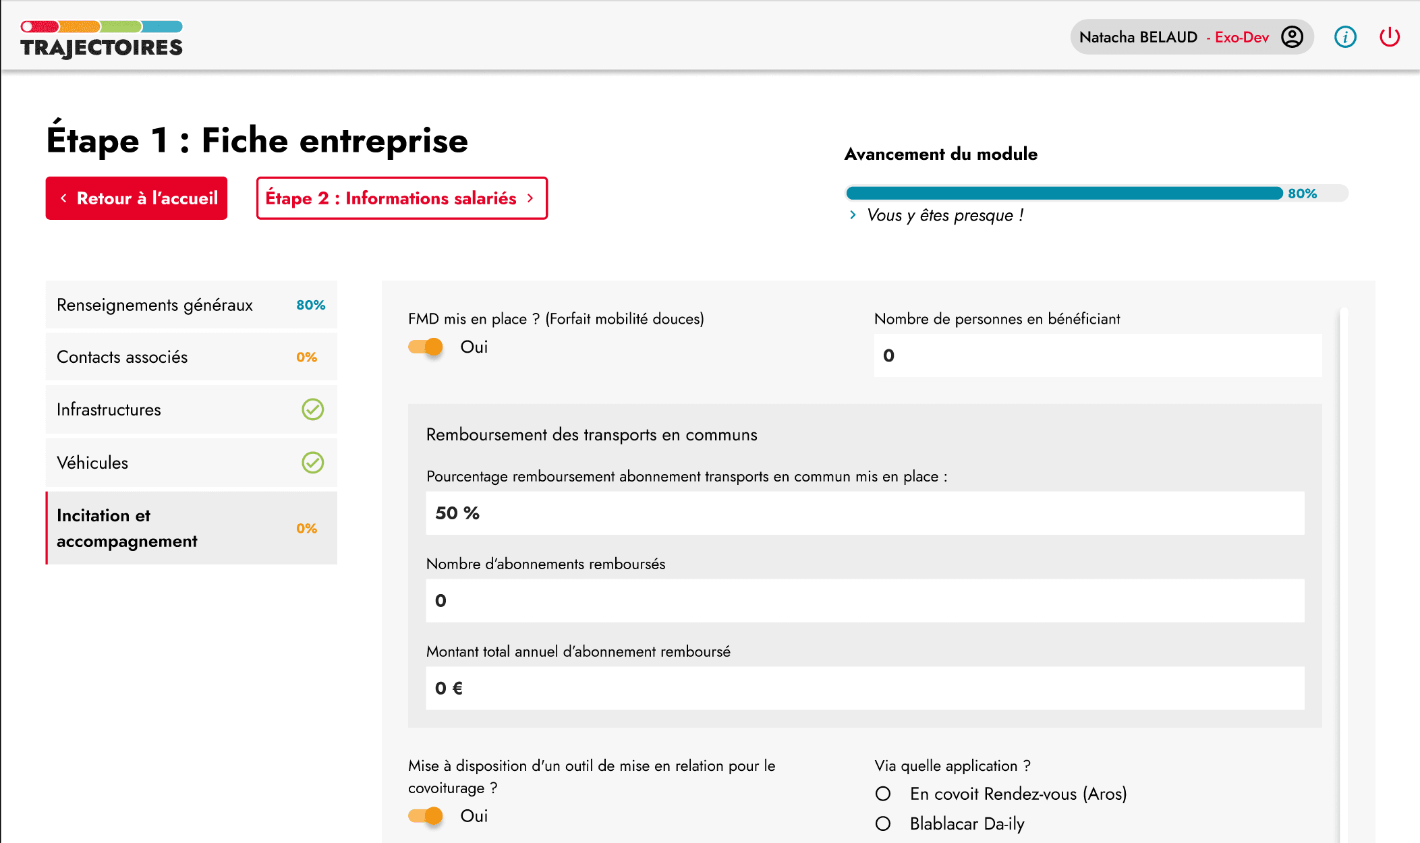Image resolution: width=1420 pixels, height=843 pixels.
Task: Open the user profile avatar icon
Action: [x=1292, y=37]
